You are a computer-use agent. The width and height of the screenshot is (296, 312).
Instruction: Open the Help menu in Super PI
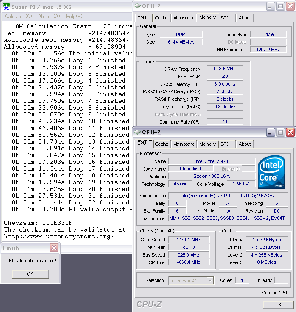pyautogui.click(x=74, y=17)
